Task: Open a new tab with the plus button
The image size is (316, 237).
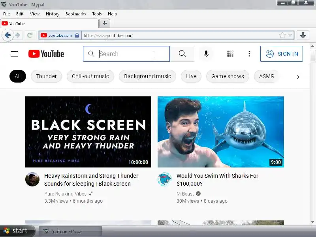Action: point(105,23)
